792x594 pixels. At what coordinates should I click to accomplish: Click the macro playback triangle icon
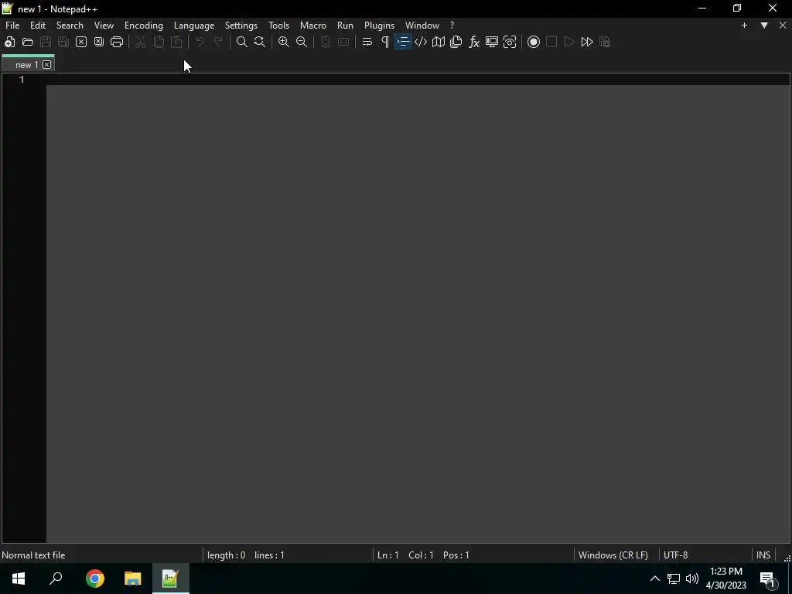click(x=569, y=42)
